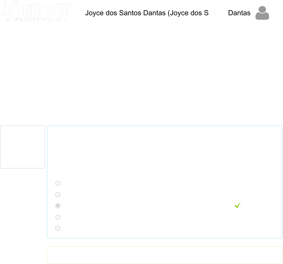
Task: Click the green correct-answer checkmark icon
Action: point(237,205)
